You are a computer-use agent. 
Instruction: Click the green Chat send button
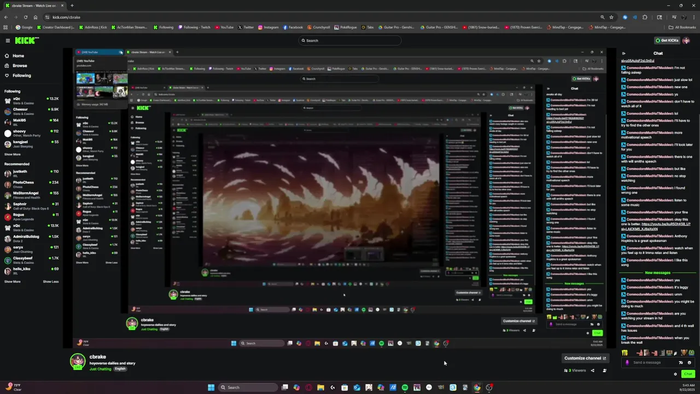coord(688,374)
